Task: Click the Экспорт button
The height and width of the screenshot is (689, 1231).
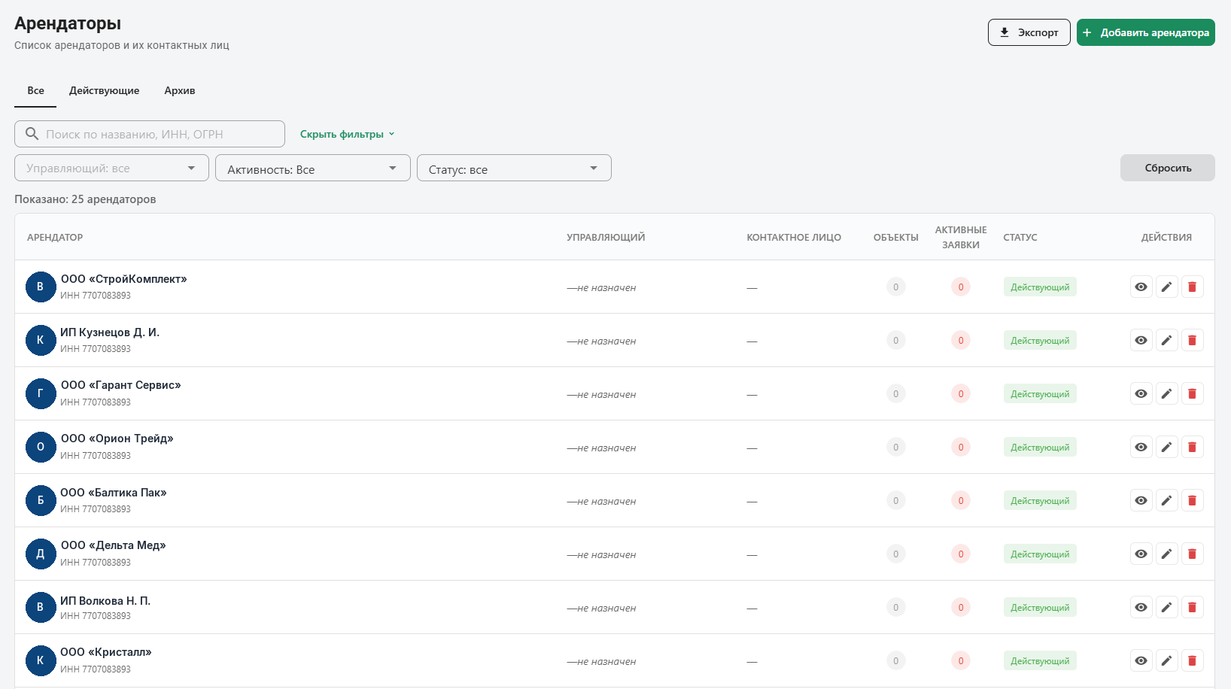Action: tap(1029, 32)
